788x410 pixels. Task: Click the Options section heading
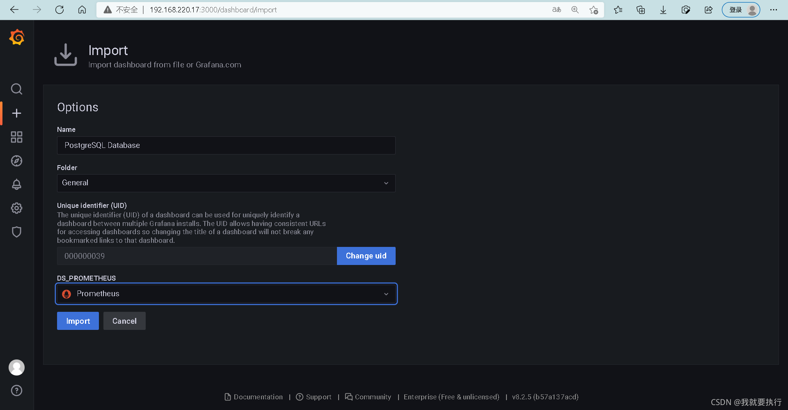(78, 107)
